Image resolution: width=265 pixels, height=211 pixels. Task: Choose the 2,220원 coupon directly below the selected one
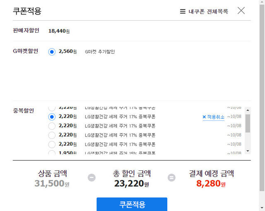click(52, 126)
